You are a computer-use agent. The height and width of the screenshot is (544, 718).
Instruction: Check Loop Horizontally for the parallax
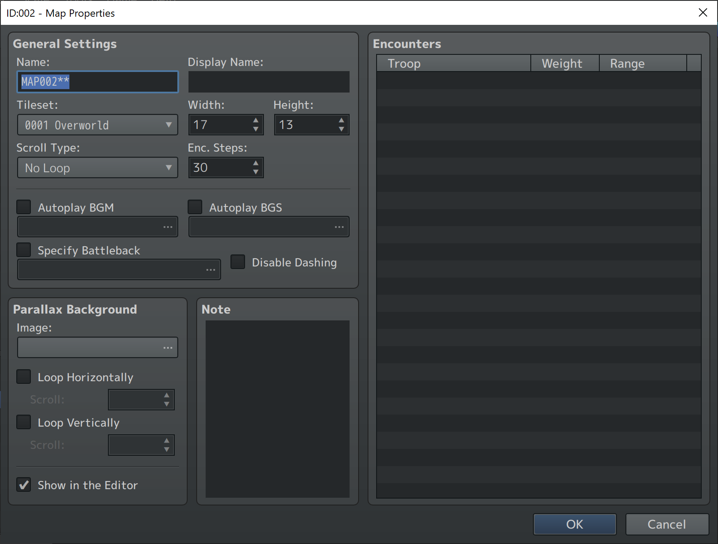[24, 377]
